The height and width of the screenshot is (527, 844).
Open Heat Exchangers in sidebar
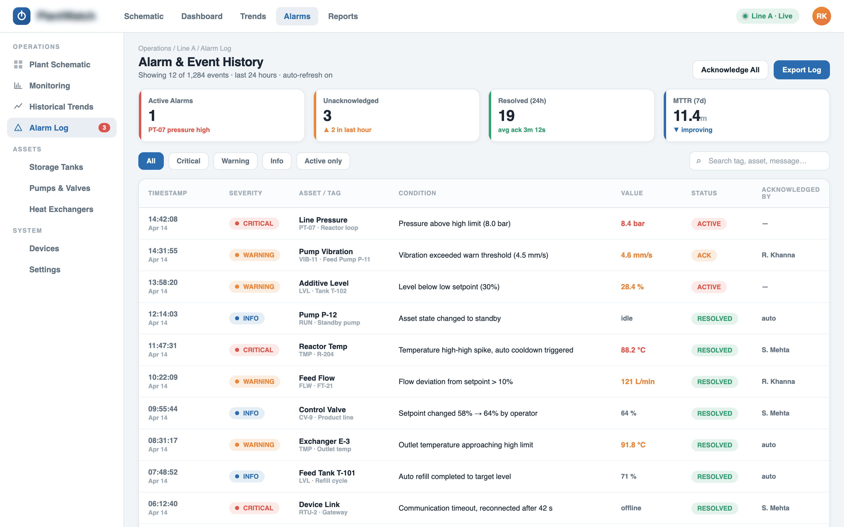click(62, 209)
